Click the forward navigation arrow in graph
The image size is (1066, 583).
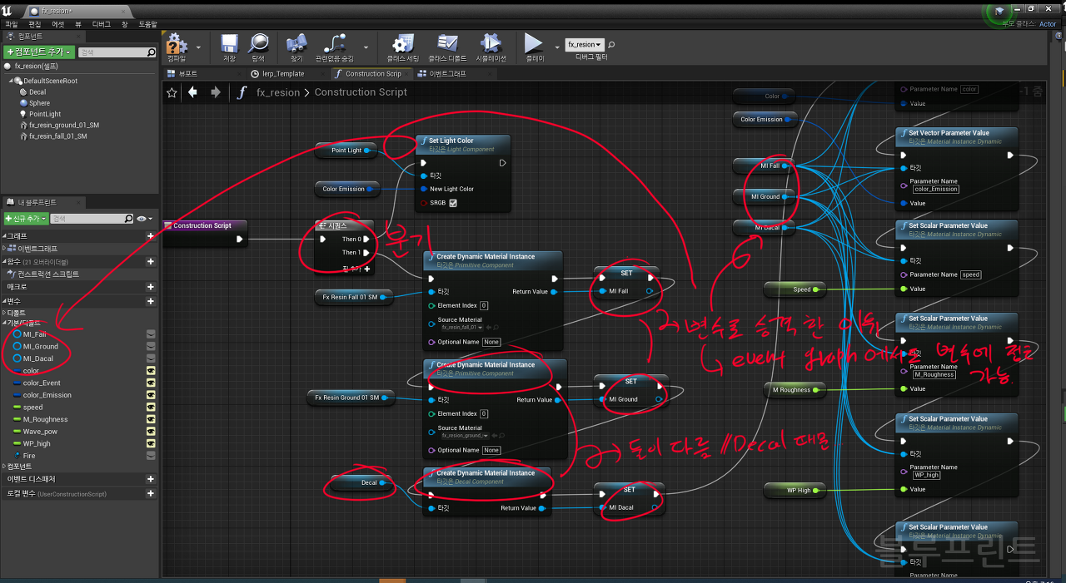[216, 92]
